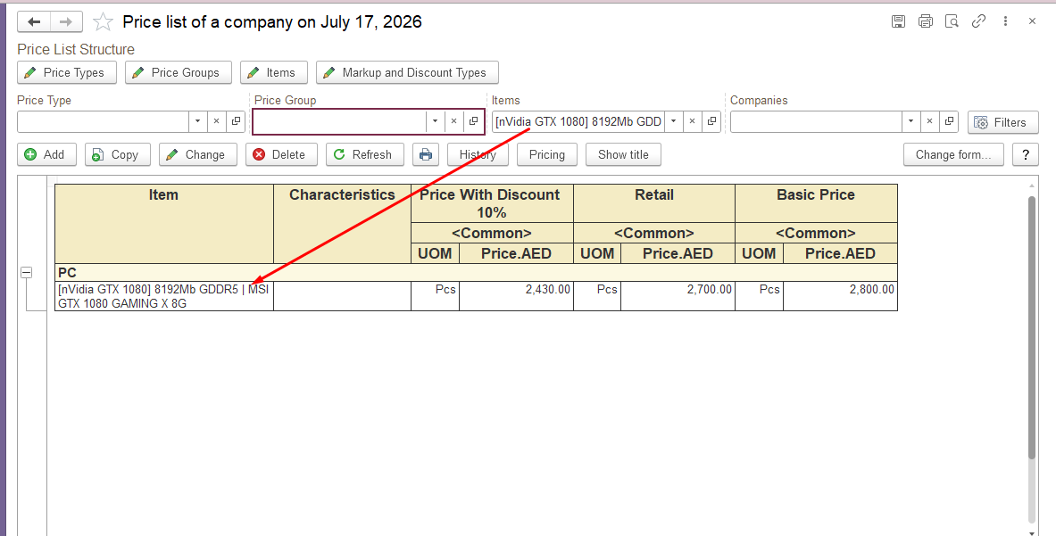Open help with the question mark button
The width and height of the screenshot is (1056, 536).
1025,154
